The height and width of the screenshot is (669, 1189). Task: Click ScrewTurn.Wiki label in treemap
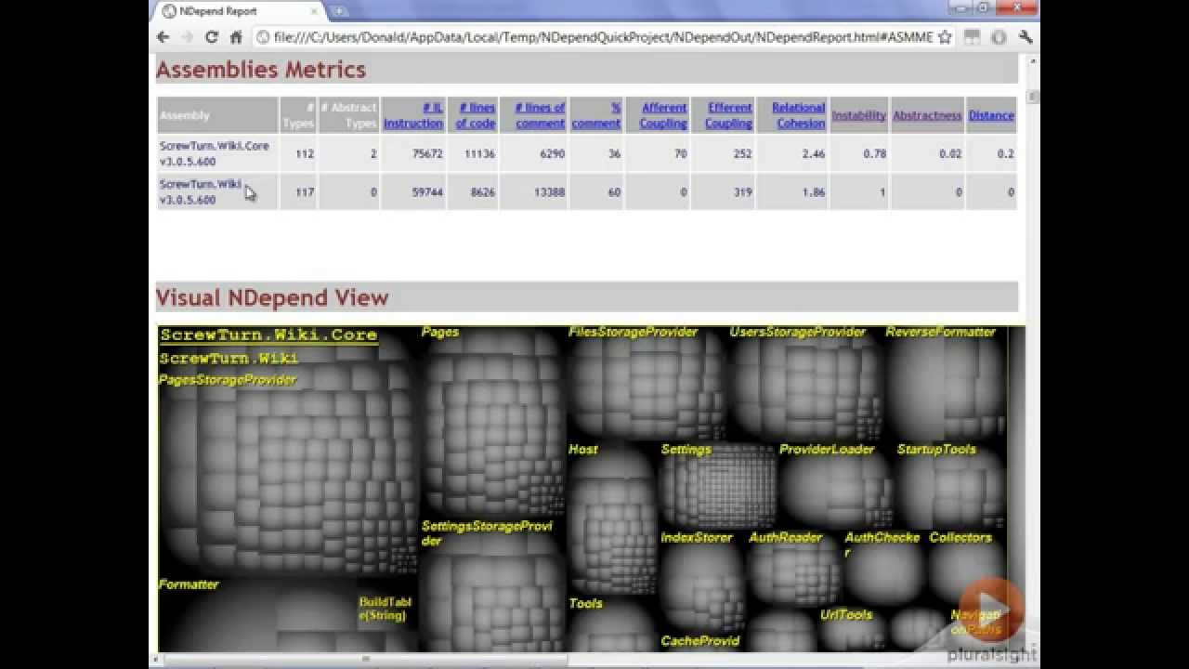point(229,359)
